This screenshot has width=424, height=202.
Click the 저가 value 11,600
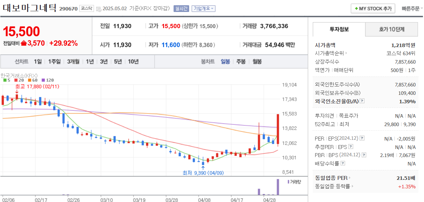tap(171, 45)
